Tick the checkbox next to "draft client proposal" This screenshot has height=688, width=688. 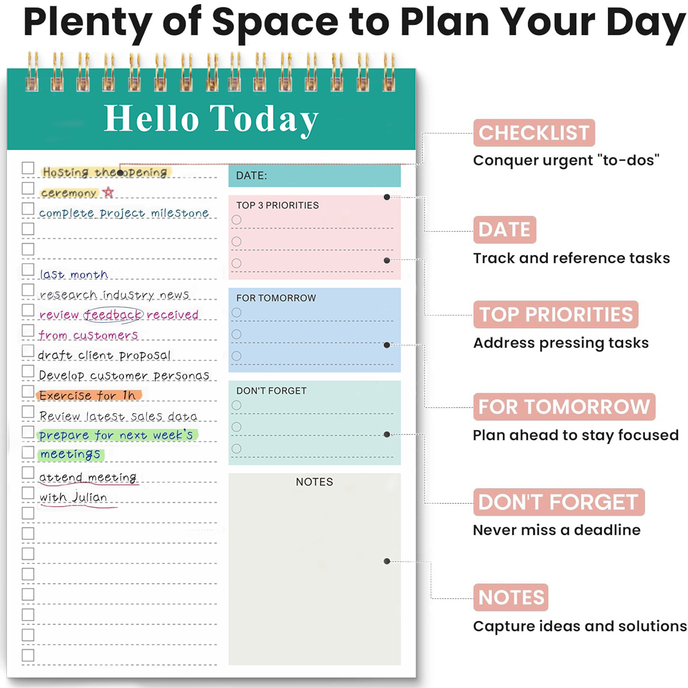pos(28,351)
